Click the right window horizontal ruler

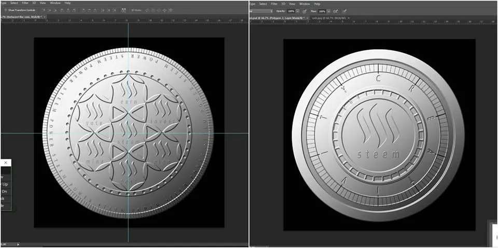click(x=374, y=22)
